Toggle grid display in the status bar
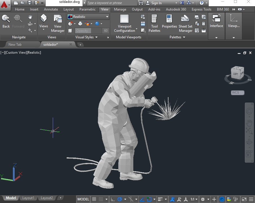Viewport: 255px width, 203px height. tap(94, 199)
